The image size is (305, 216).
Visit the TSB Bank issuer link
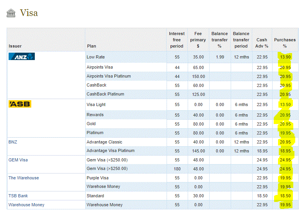point(18,196)
